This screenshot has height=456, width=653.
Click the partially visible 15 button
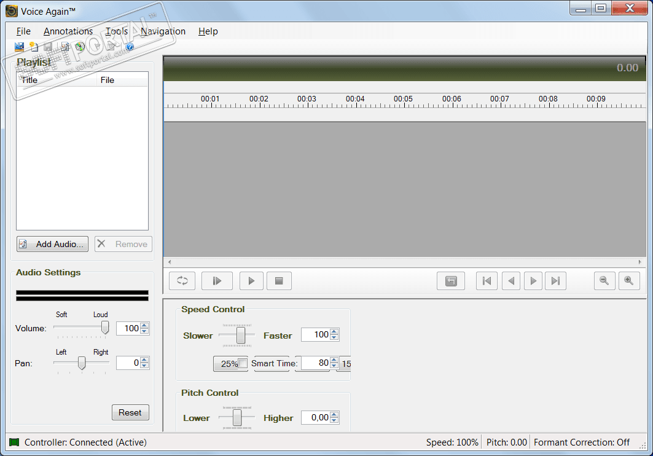pos(345,364)
